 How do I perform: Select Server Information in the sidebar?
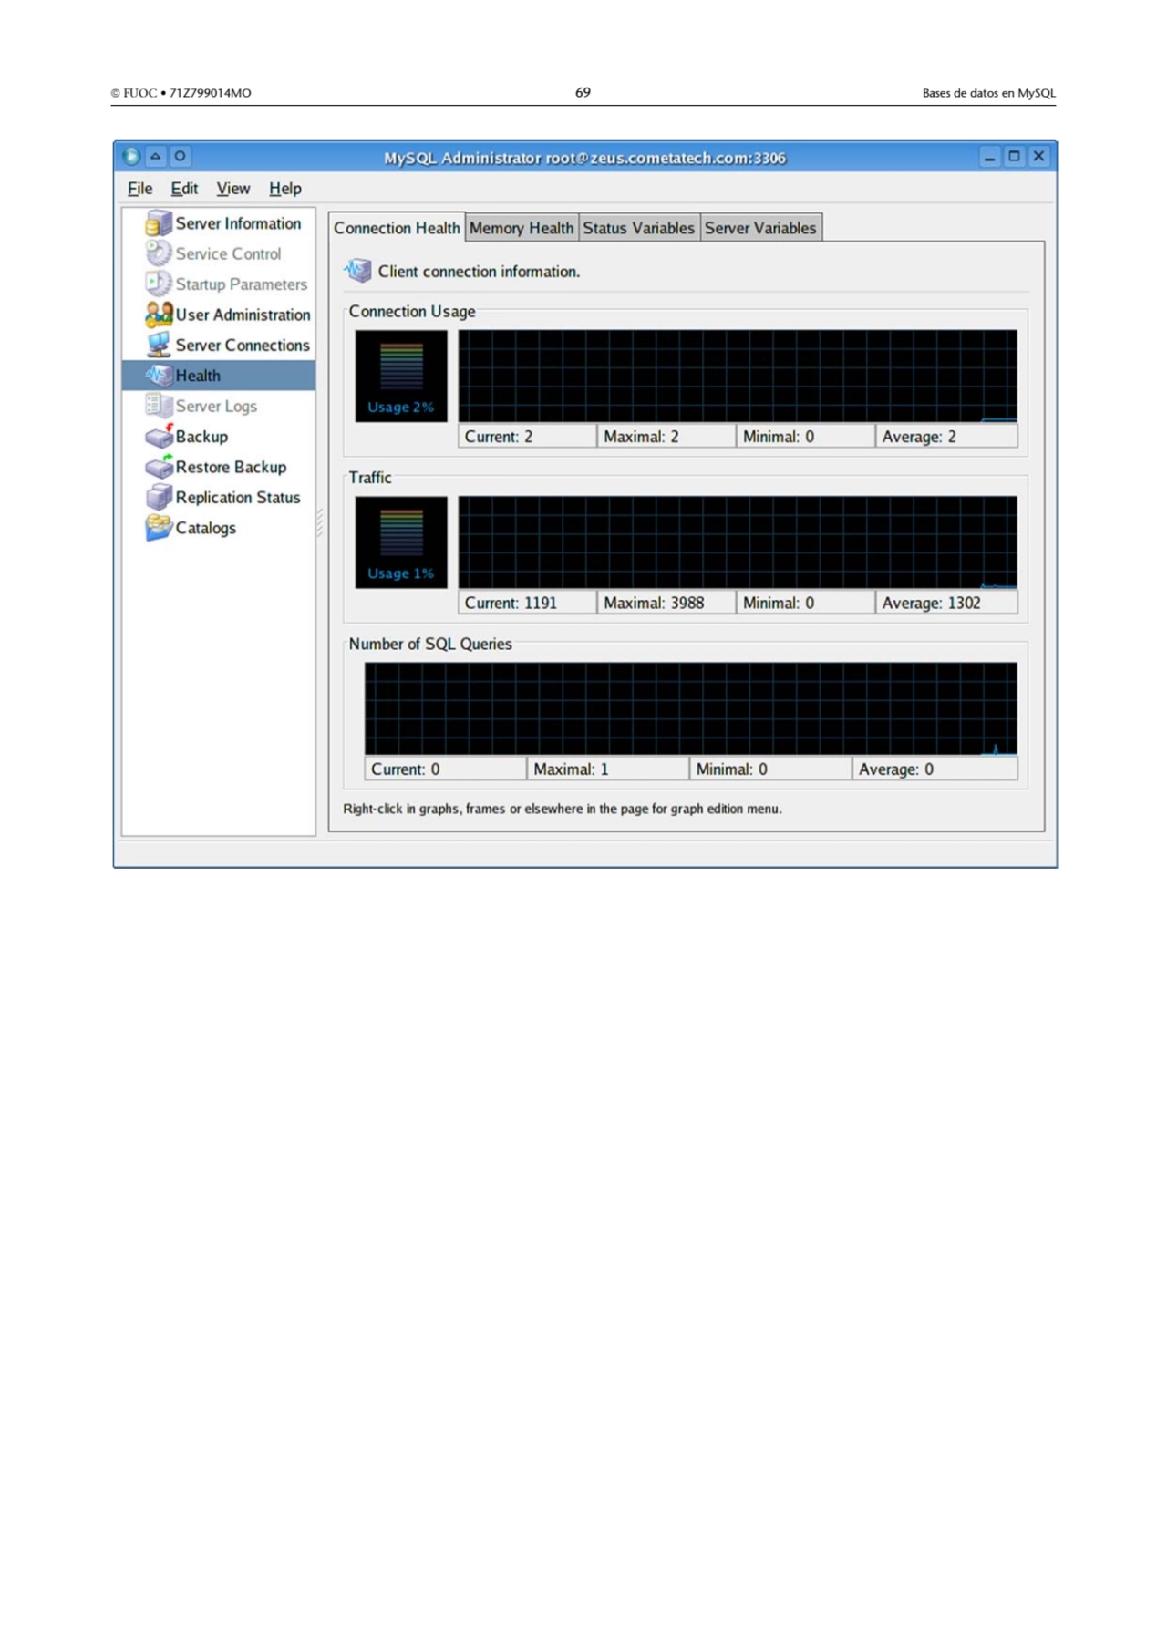238,223
